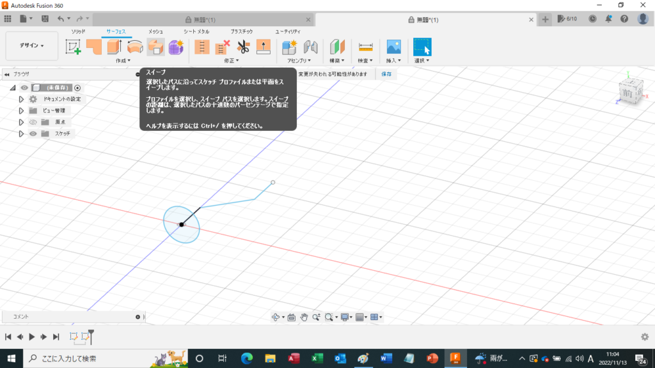Expand the 原点 tree node
Image resolution: width=655 pixels, height=368 pixels.
point(21,122)
